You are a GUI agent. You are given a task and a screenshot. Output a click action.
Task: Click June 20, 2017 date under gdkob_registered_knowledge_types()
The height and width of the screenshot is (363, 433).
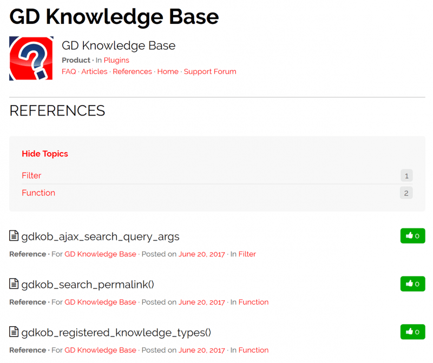point(201,350)
